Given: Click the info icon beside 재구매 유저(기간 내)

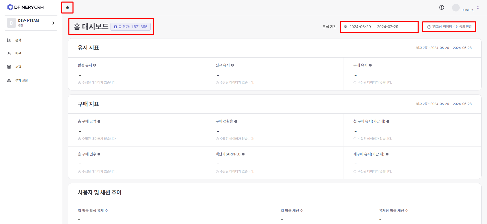Looking at the screenshot, I should (x=387, y=154).
